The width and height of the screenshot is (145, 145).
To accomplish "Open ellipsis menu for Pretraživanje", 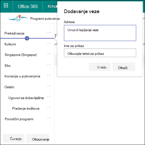I will [49, 33].
